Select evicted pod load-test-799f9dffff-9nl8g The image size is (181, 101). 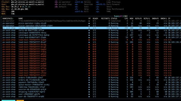tap(92, 45)
